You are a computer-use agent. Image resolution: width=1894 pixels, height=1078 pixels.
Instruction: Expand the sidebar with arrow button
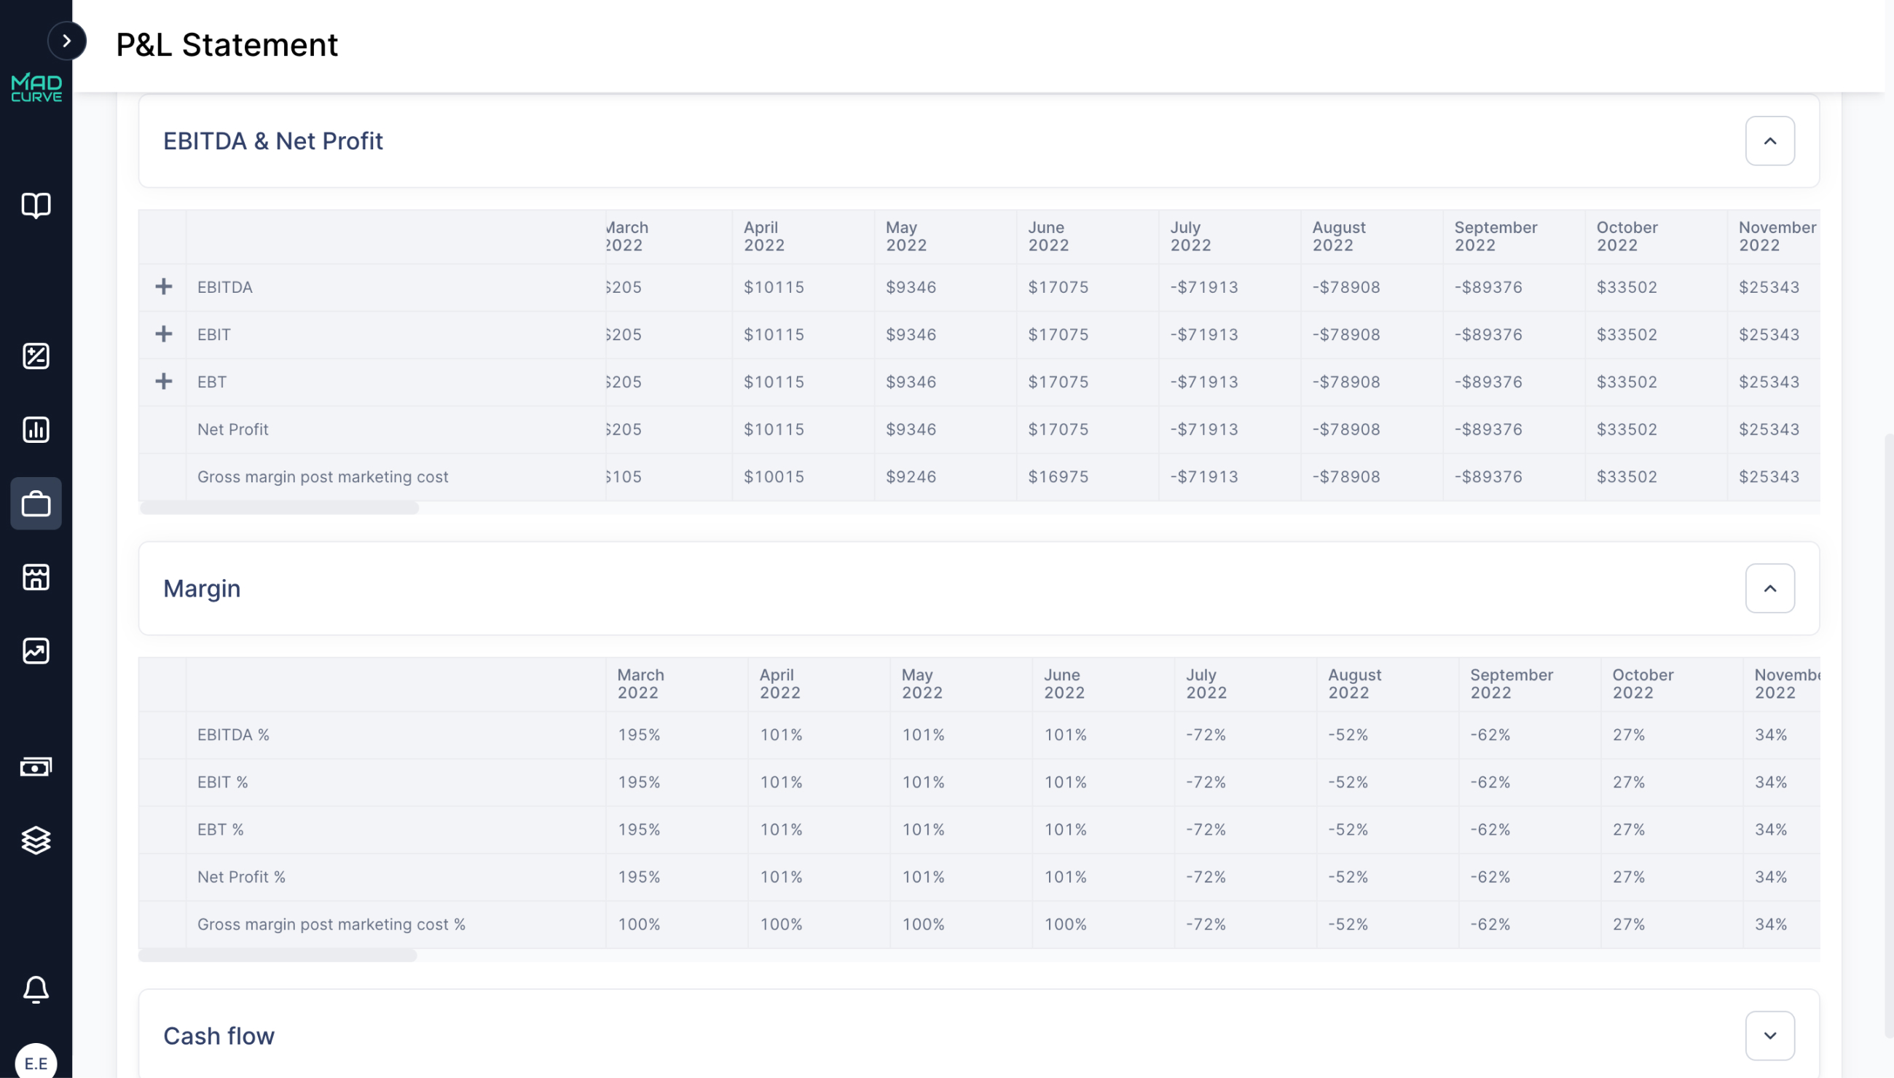pos(66,41)
